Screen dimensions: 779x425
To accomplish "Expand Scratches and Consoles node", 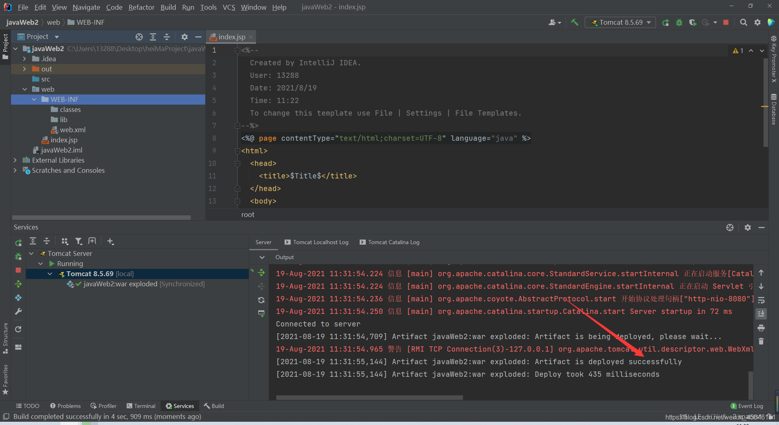I will tap(15, 170).
